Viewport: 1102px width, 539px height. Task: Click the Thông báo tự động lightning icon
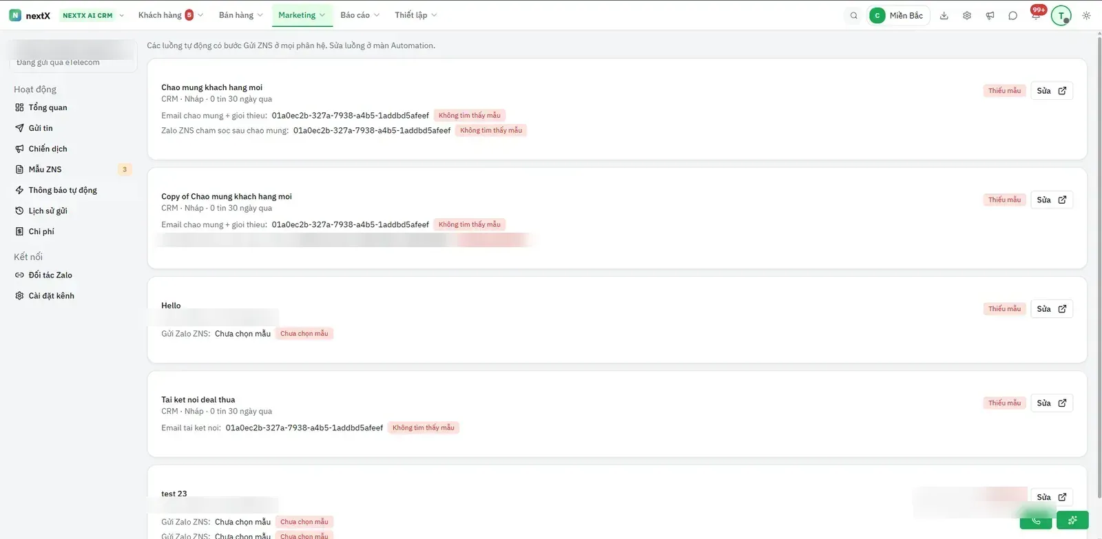tap(19, 190)
